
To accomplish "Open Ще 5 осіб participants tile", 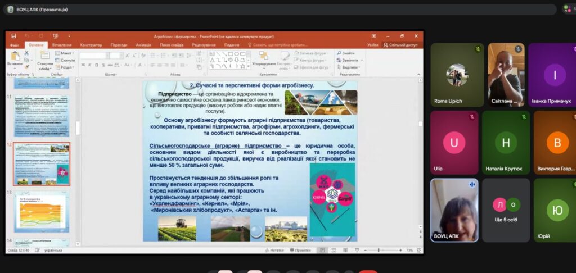I will coord(506,210).
